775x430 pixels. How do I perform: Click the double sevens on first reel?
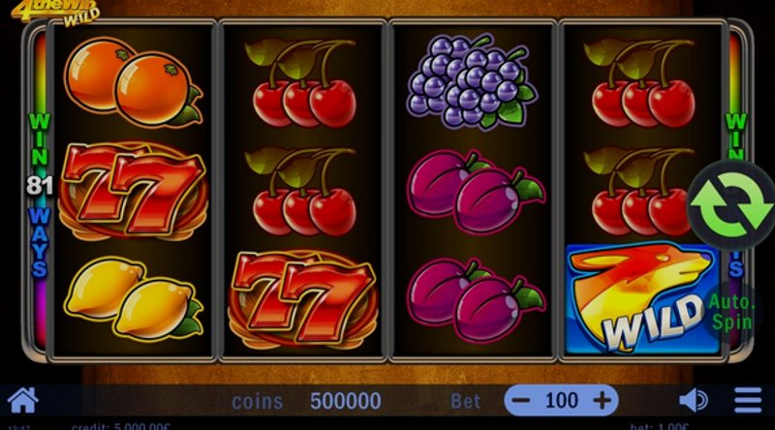[x=133, y=190]
